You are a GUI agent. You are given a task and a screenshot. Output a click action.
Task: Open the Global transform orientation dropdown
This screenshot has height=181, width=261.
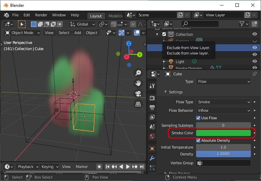point(82,24)
